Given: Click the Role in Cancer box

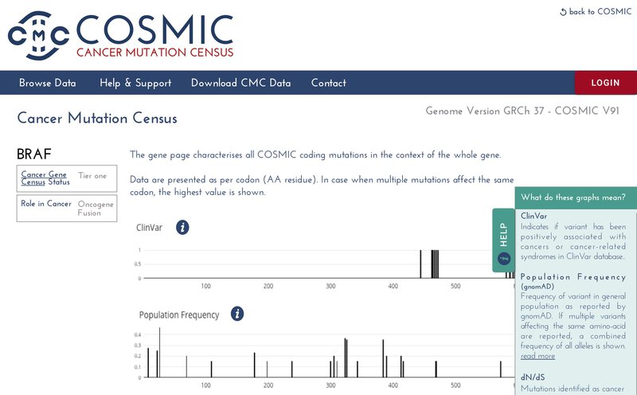Looking at the screenshot, I should tap(67, 208).
